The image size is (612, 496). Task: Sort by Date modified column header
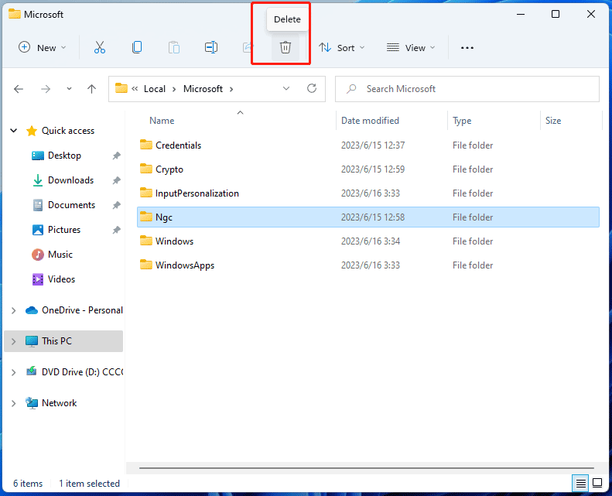pyautogui.click(x=370, y=121)
